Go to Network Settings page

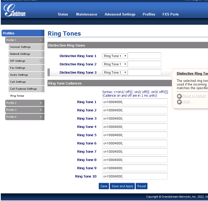[x=26, y=54]
